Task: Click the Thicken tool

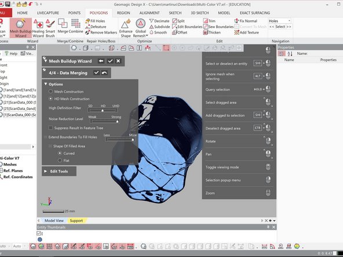Action: [212, 32]
